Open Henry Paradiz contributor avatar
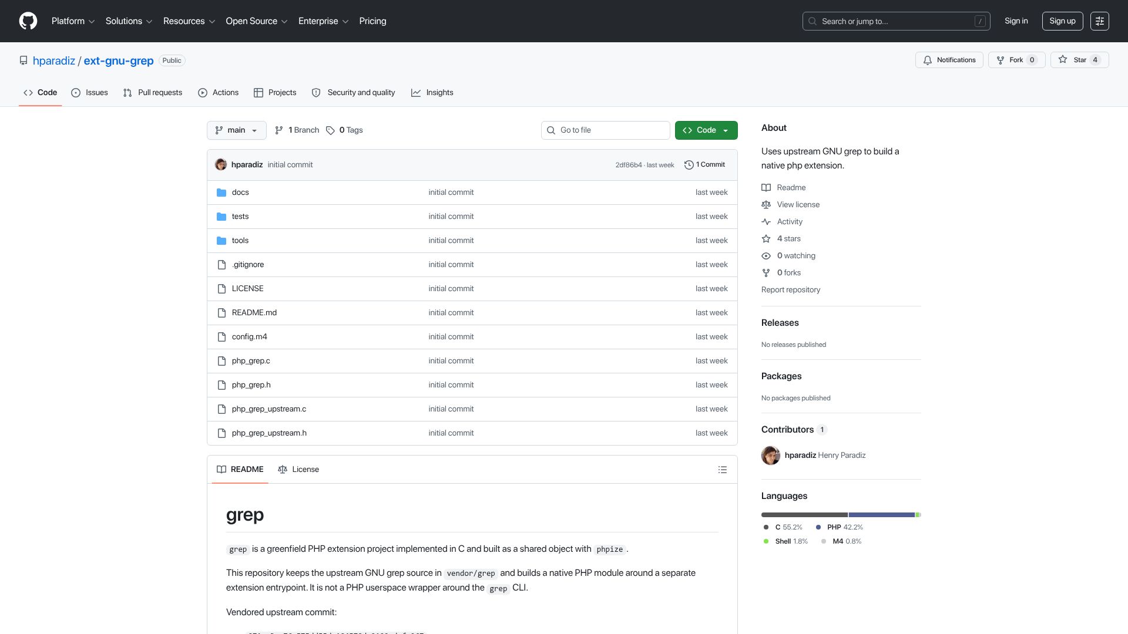This screenshot has height=634, width=1128. [x=771, y=456]
